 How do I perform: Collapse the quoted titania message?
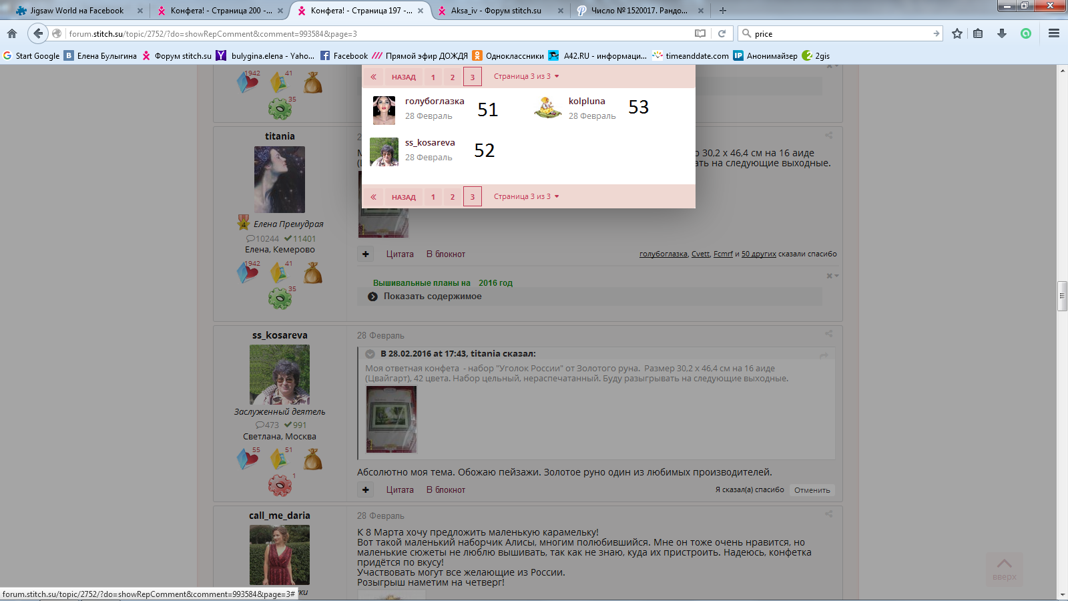coord(370,354)
